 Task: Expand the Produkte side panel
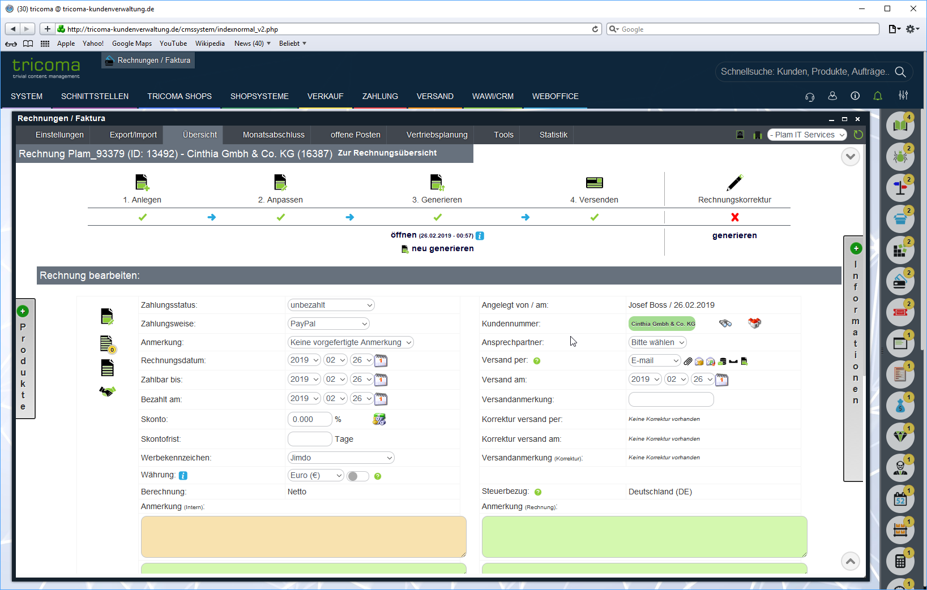click(23, 311)
